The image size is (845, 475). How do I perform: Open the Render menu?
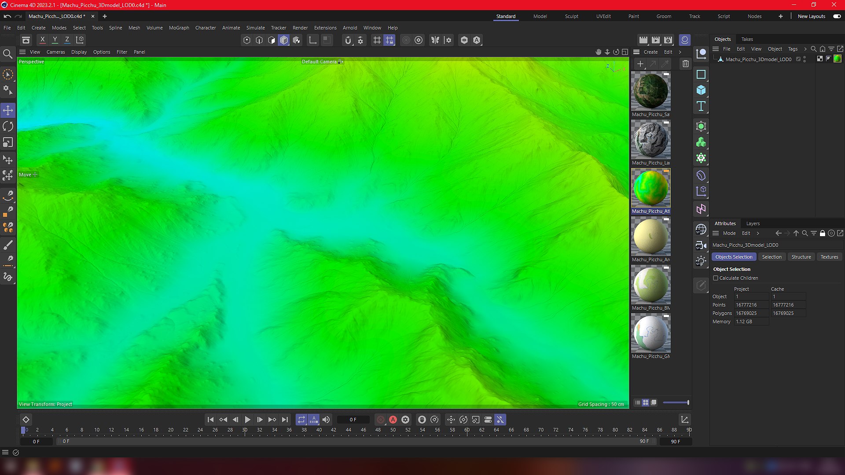[x=300, y=28]
